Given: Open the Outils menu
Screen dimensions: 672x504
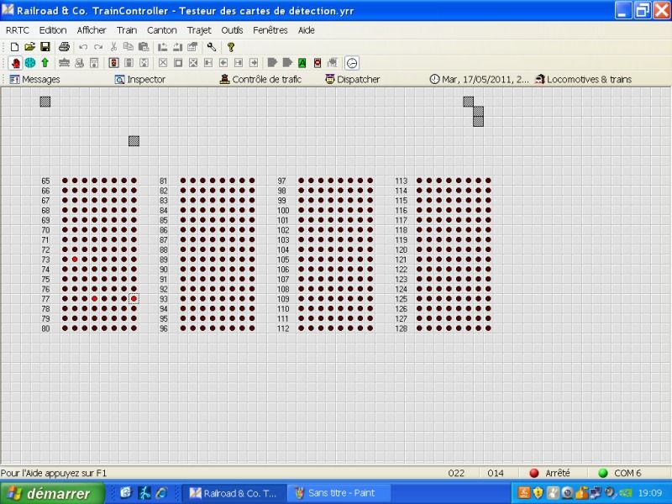Looking at the screenshot, I should [x=232, y=30].
